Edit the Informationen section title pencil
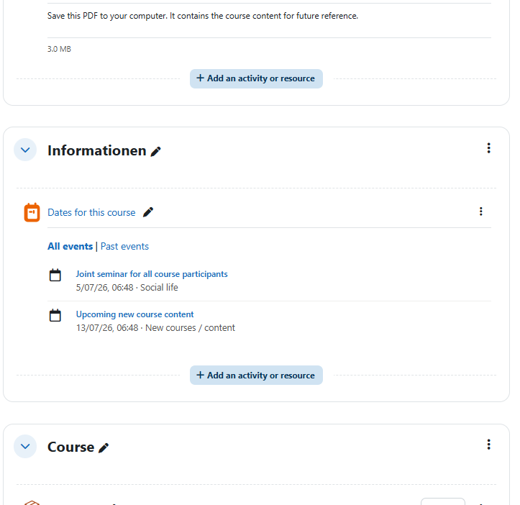Image resolution: width=520 pixels, height=505 pixels. click(x=155, y=151)
